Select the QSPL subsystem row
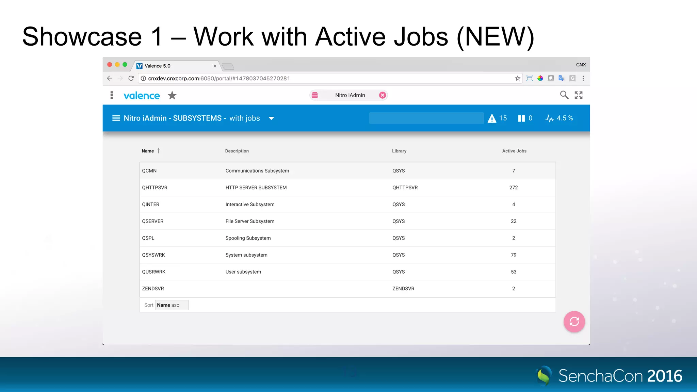 pos(347,238)
